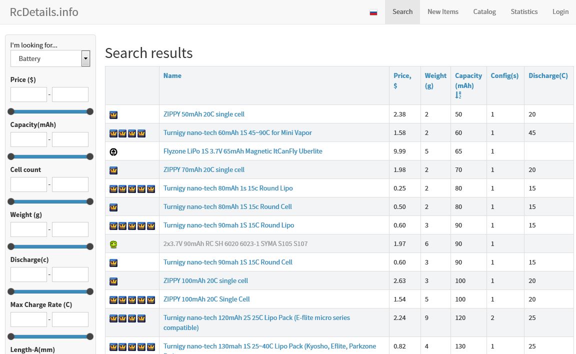Viewport: 576px width, 354px height.
Task: Click the green shop icon beside 2x3.7V 90mAh battery
Action: tap(113, 244)
